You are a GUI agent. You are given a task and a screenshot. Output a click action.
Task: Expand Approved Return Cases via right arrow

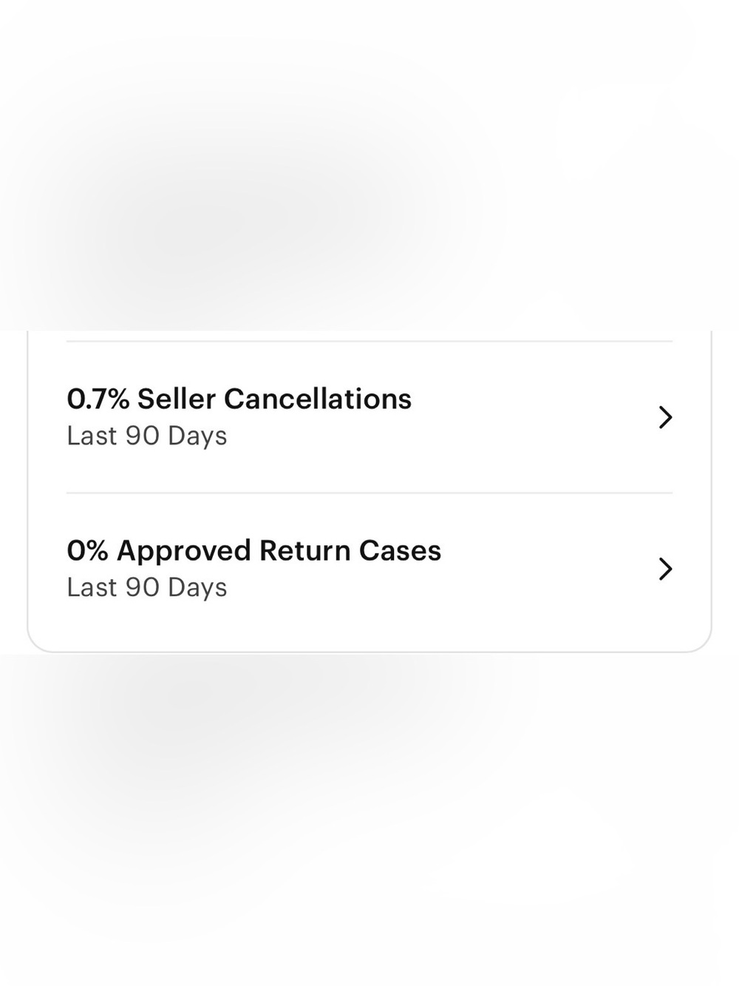665,569
